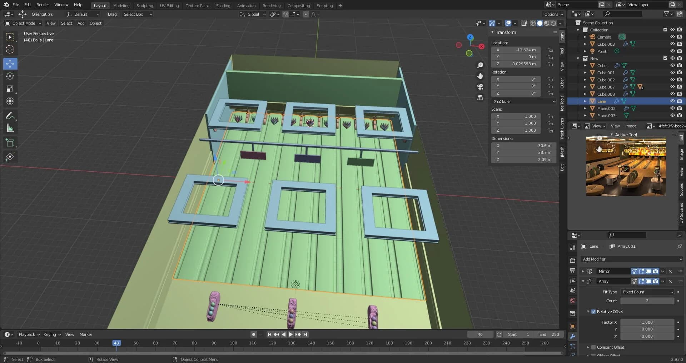The height and width of the screenshot is (363, 686).
Task: Open the Add Modifier dropdown
Action: pyautogui.click(x=632, y=259)
